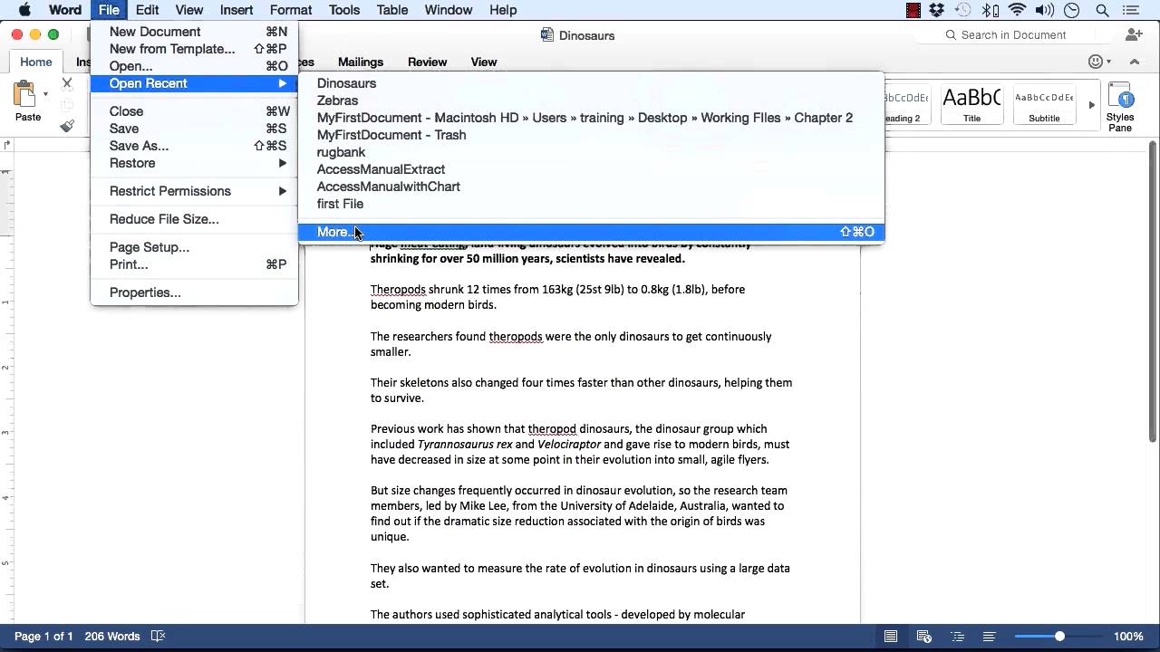Screen dimensions: 1160x652
Task: Click More in Open Recent submenu
Action: (591, 232)
